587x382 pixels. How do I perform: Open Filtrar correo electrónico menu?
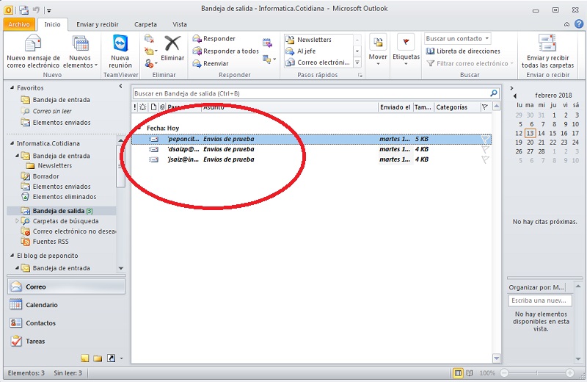tap(470, 64)
